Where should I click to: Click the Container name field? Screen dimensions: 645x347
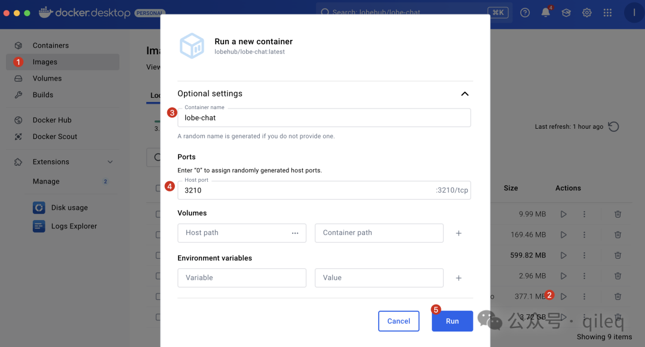coord(324,118)
